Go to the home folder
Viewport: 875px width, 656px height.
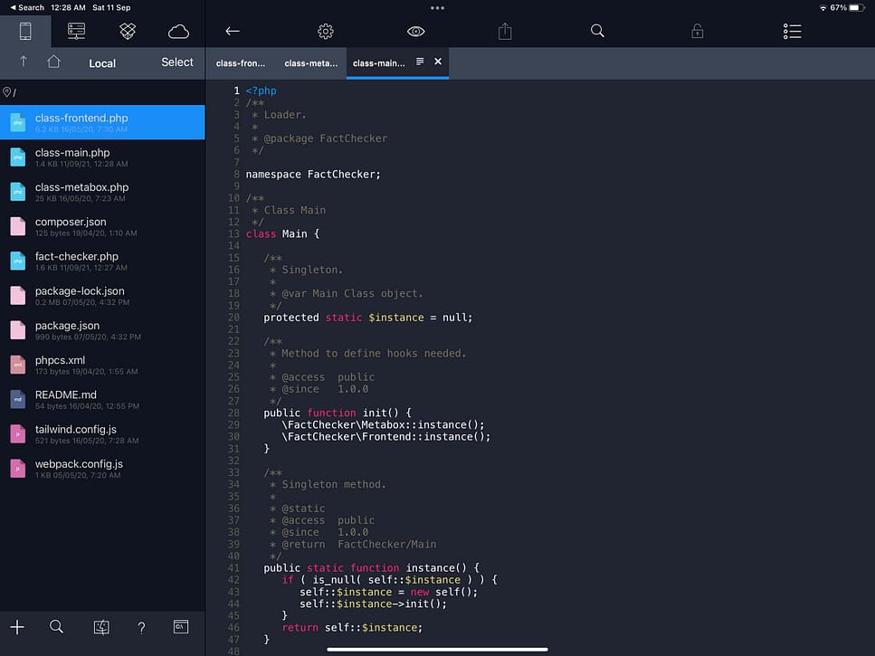point(53,62)
